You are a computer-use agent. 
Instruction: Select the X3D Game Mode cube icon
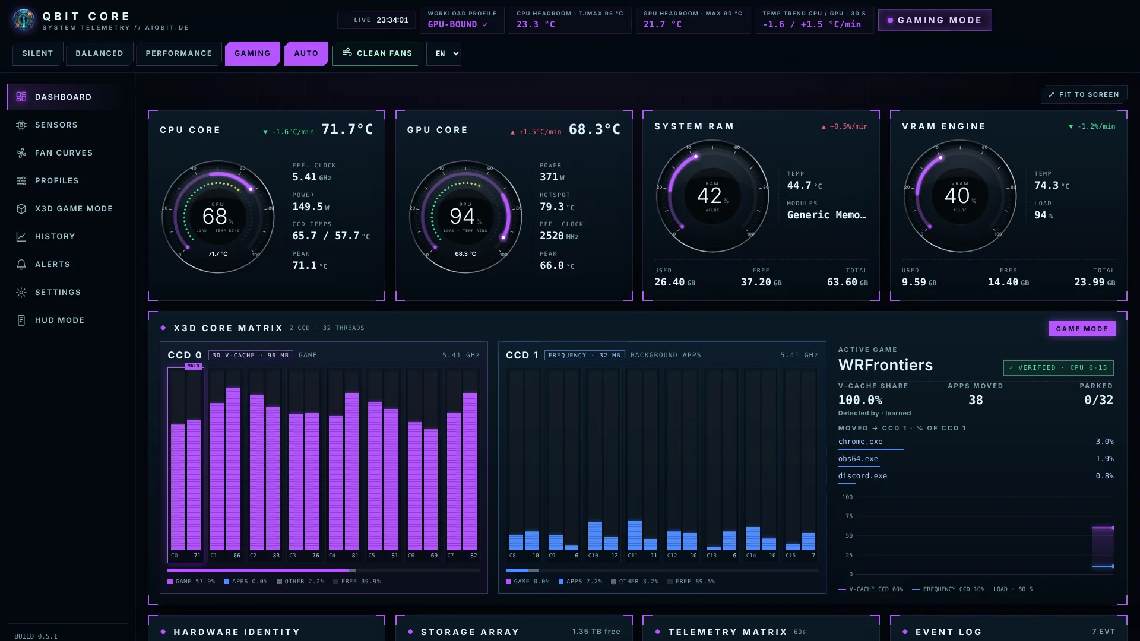[x=21, y=208]
